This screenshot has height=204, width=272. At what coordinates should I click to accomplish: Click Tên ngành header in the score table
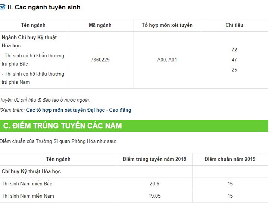pos(58,159)
